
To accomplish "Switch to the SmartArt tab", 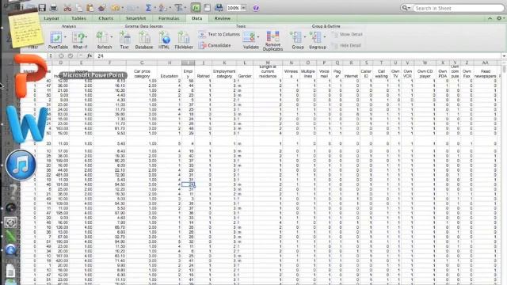I will point(135,18).
